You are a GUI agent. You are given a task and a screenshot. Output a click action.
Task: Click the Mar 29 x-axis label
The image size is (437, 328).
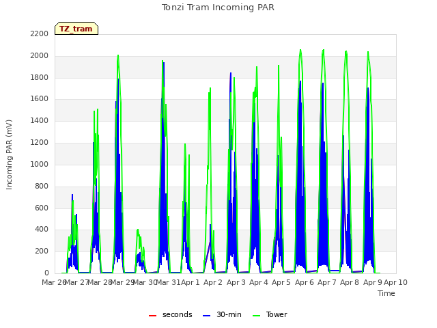coord(123,282)
